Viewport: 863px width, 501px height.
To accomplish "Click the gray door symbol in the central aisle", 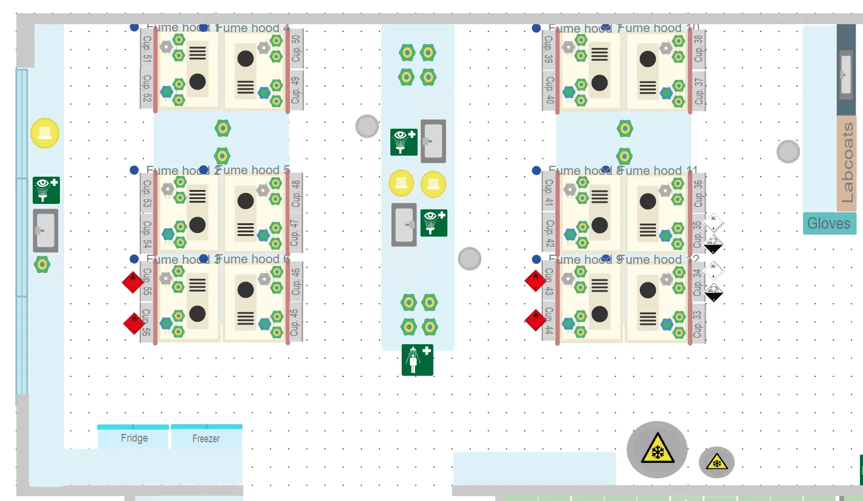I will point(435,141).
